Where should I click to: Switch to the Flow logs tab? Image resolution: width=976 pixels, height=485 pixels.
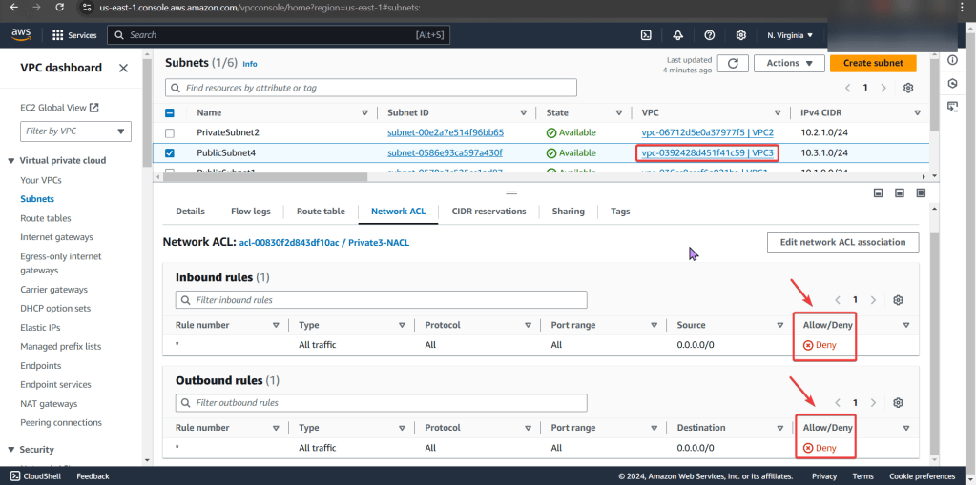click(250, 212)
